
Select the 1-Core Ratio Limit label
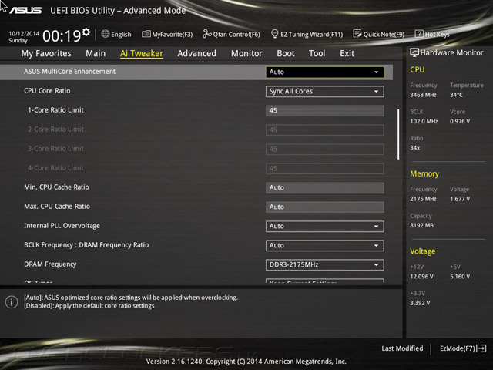(x=55, y=109)
